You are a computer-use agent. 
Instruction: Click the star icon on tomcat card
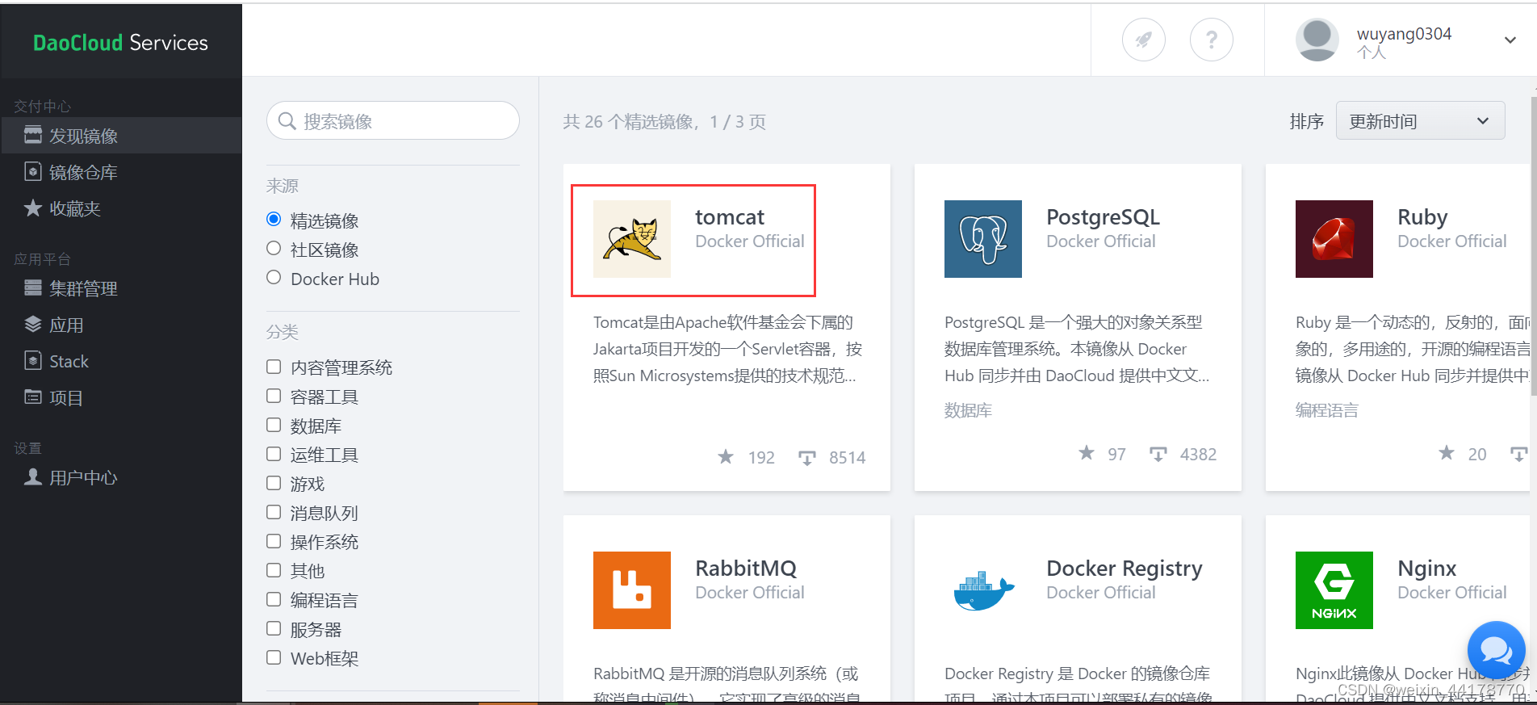[x=726, y=457]
